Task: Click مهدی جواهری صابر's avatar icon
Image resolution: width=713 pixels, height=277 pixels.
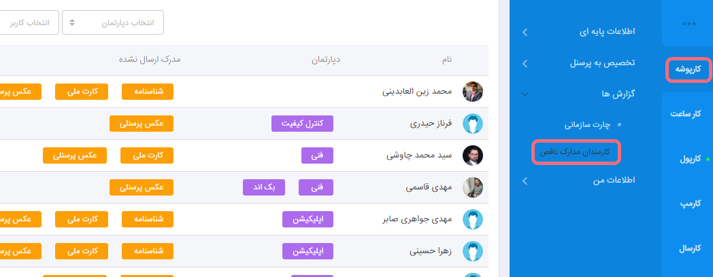Action: 472,219
